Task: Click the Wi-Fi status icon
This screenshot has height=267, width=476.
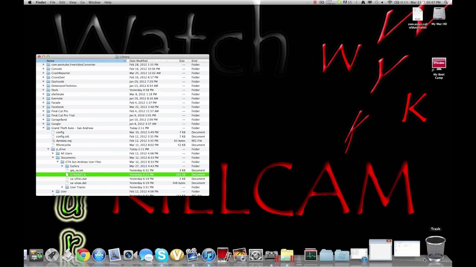Action: click(x=390, y=2)
